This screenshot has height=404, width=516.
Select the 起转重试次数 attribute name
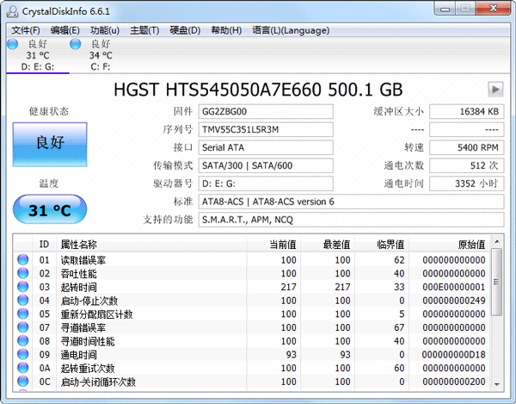point(88,368)
